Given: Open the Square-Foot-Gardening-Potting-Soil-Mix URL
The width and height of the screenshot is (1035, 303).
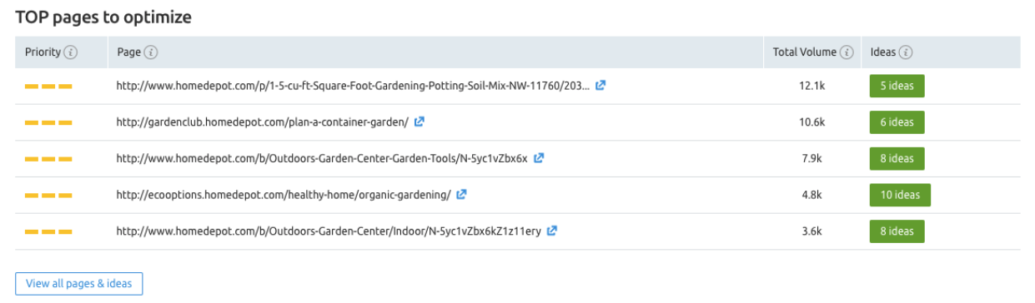Looking at the screenshot, I should click(354, 86).
